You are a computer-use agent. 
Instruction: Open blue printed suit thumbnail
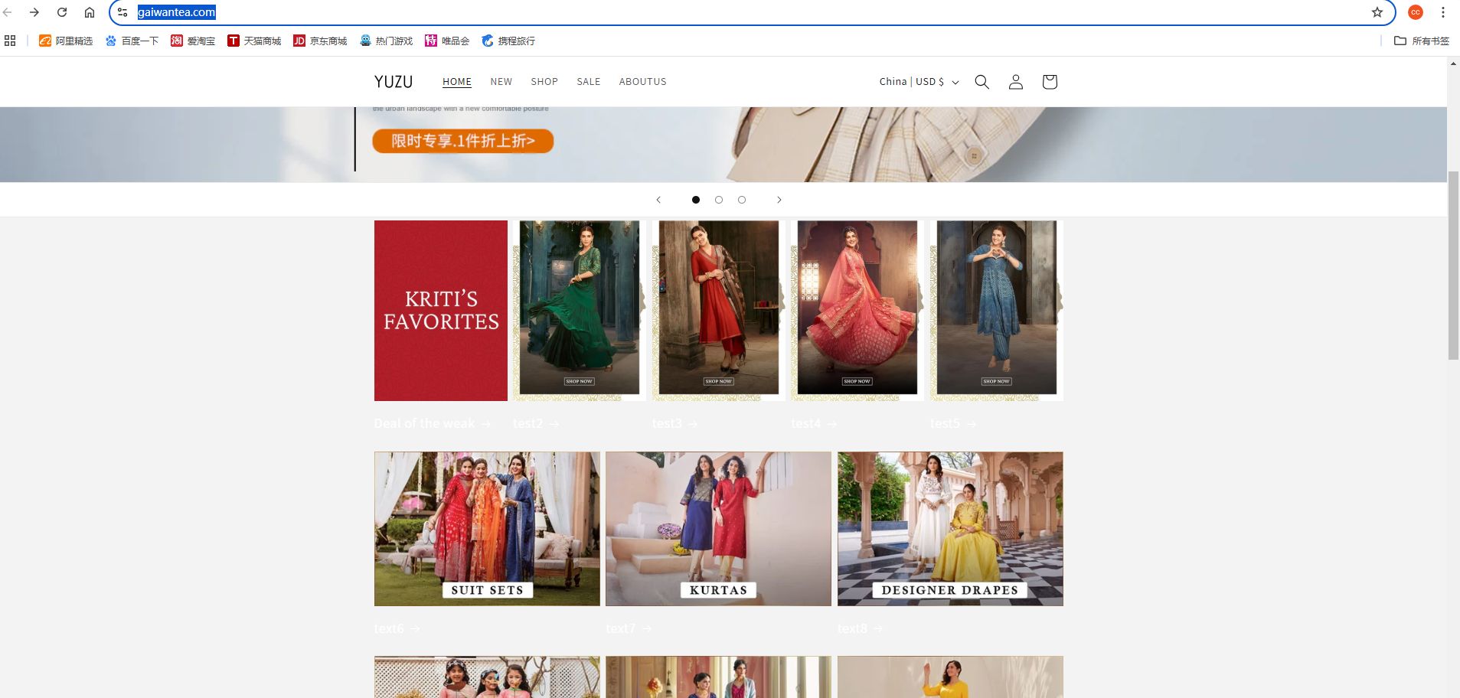click(x=997, y=311)
